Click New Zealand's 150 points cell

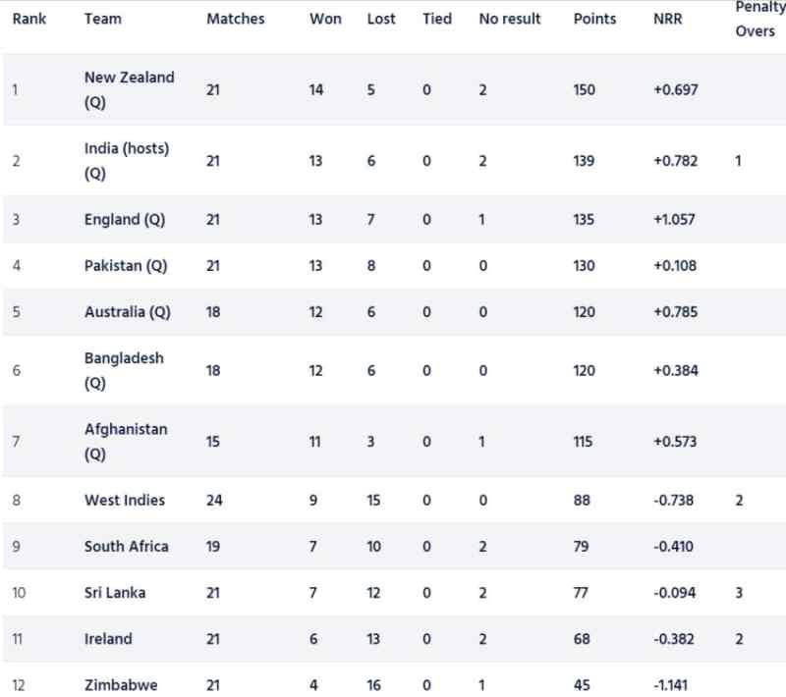tap(584, 90)
